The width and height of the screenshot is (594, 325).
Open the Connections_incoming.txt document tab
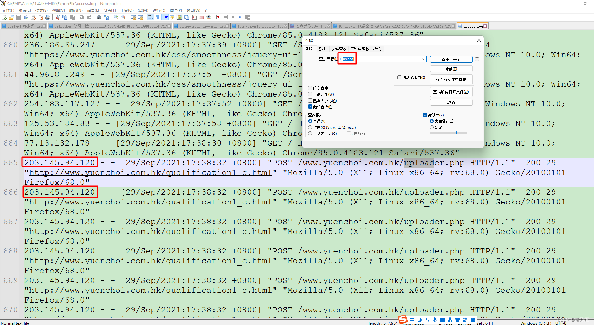pos(202,26)
